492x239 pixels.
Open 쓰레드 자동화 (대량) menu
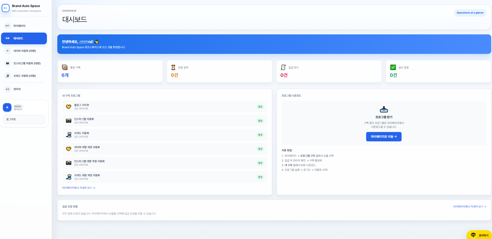click(x=24, y=76)
